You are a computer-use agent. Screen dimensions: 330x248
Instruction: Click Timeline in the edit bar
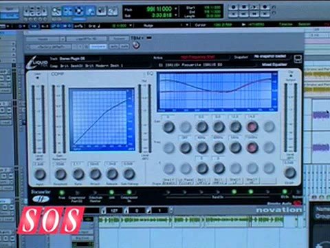tap(285, 24)
